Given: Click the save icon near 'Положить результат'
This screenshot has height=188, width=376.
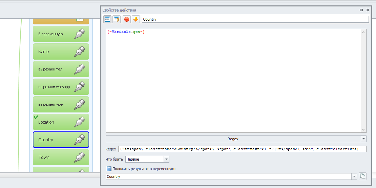Looking at the screenshot, I should [109, 169].
